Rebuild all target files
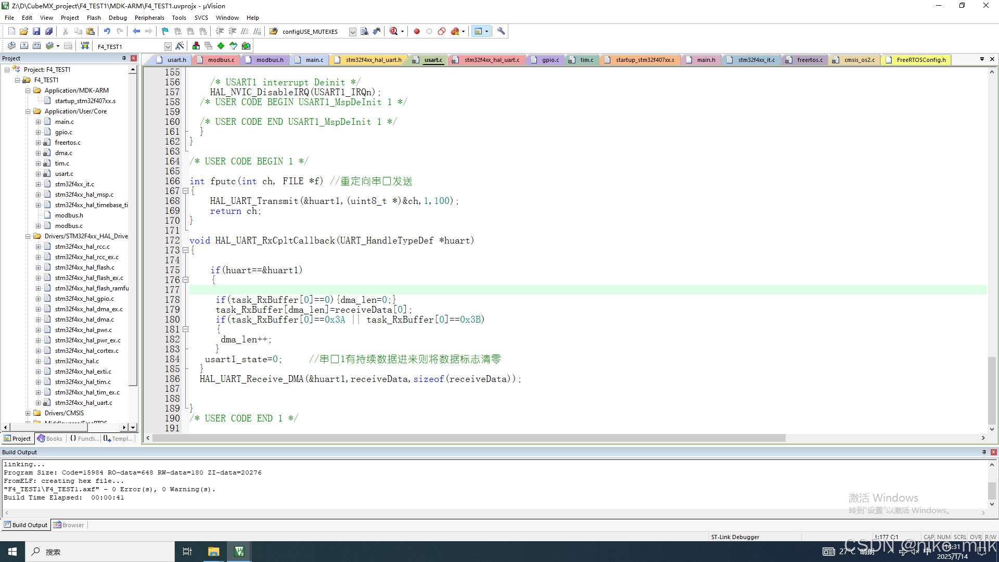 [36, 45]
